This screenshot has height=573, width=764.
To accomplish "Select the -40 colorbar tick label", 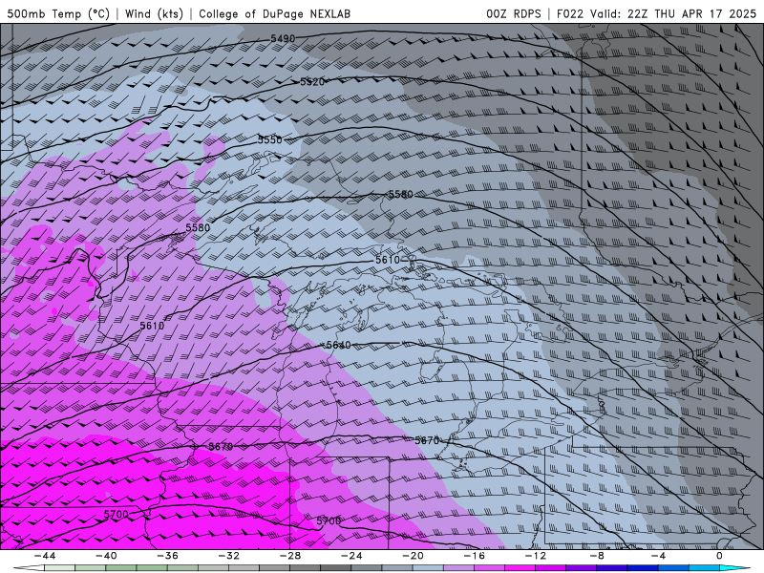I will (x=106, y=556).
